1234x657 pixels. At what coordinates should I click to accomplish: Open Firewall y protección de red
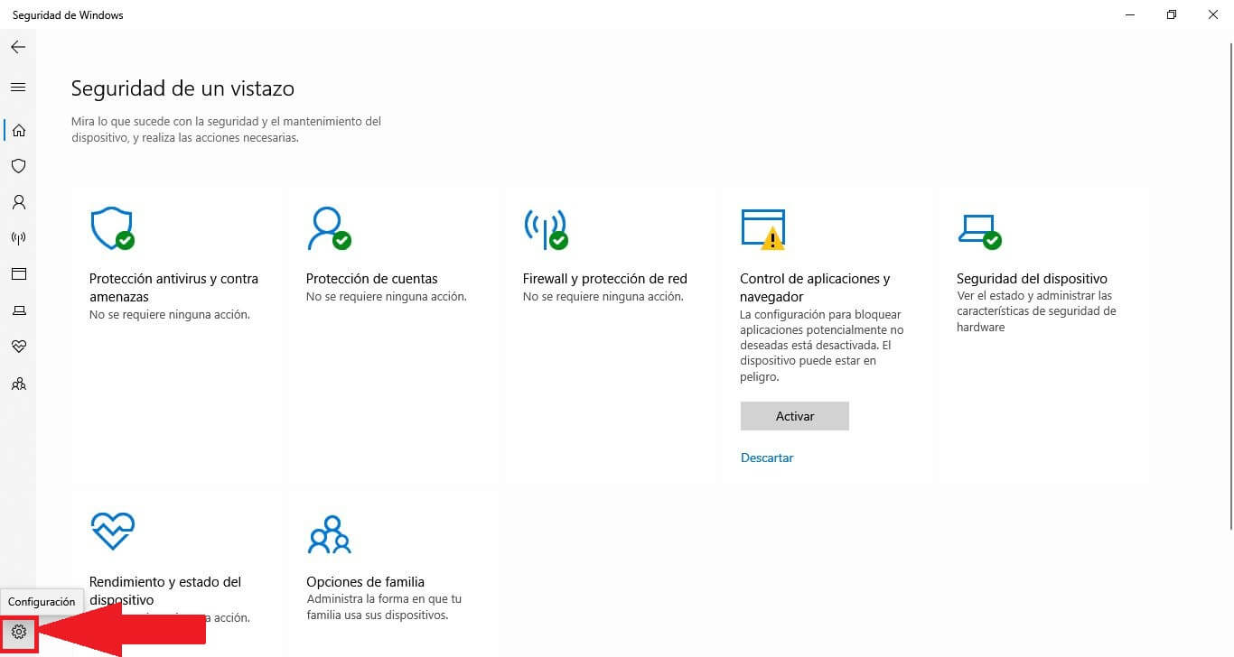[x=605, y=279]
